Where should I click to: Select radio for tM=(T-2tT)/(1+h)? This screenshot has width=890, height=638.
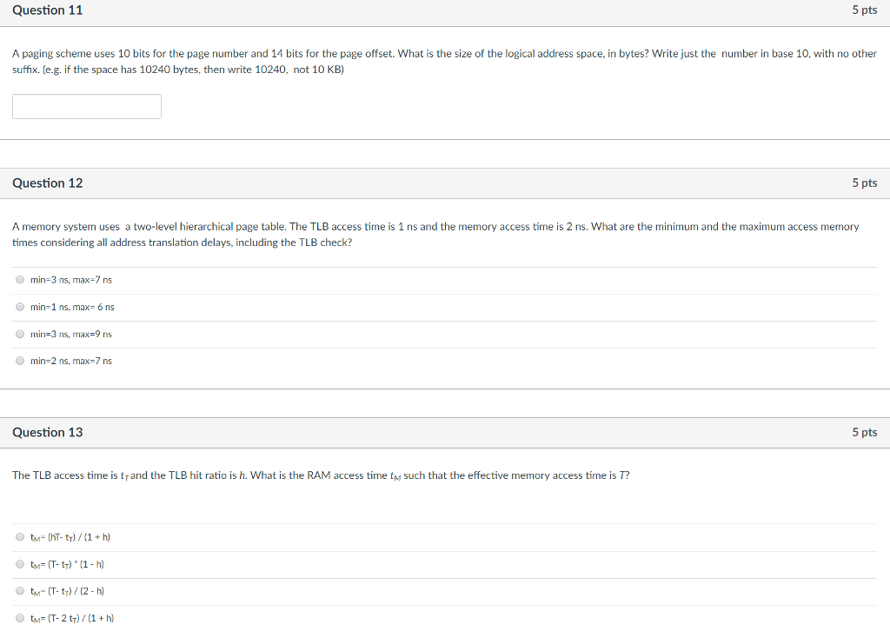(20, 618)
